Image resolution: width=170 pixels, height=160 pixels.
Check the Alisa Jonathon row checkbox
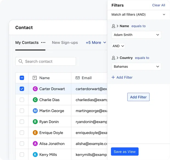(22, 144)
